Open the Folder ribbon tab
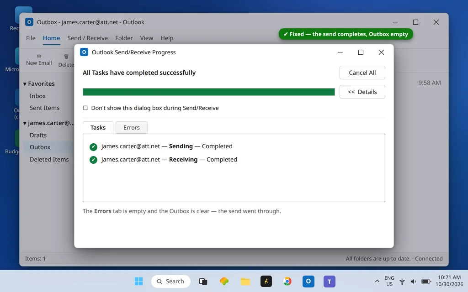 (x=124, y=38)
